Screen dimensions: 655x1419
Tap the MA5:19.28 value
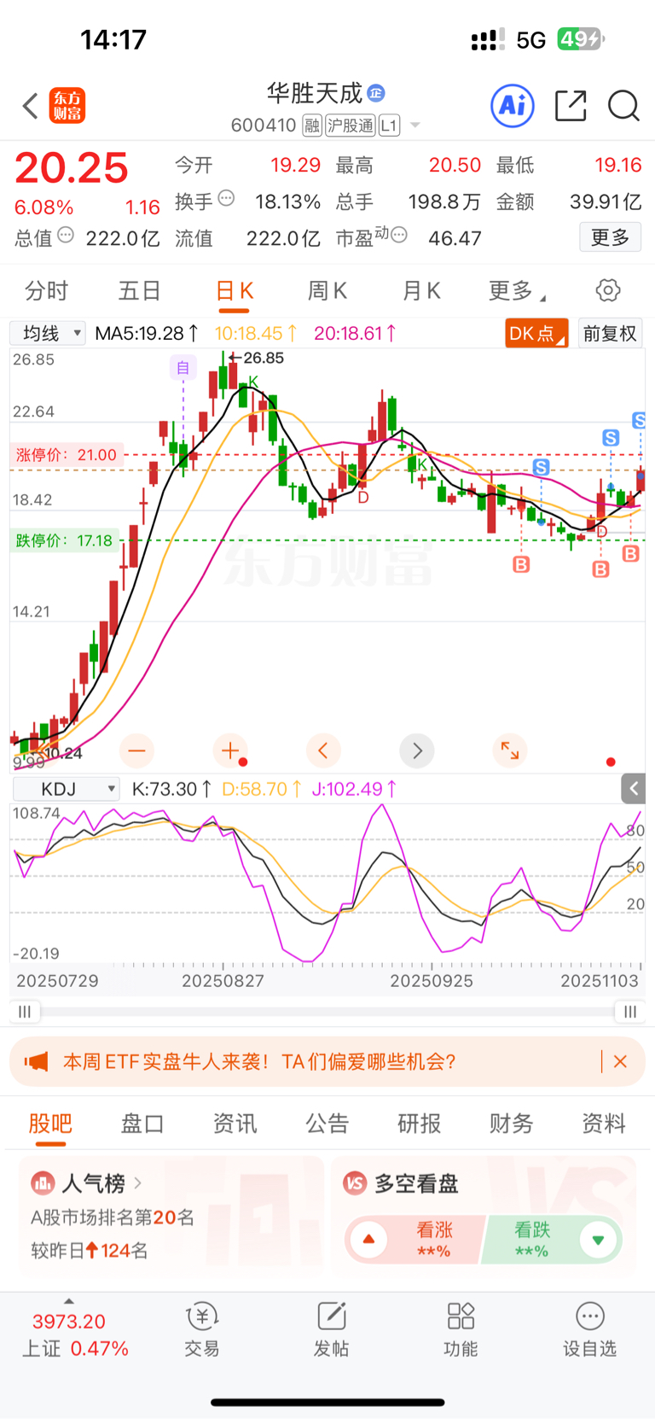[146, 333]
